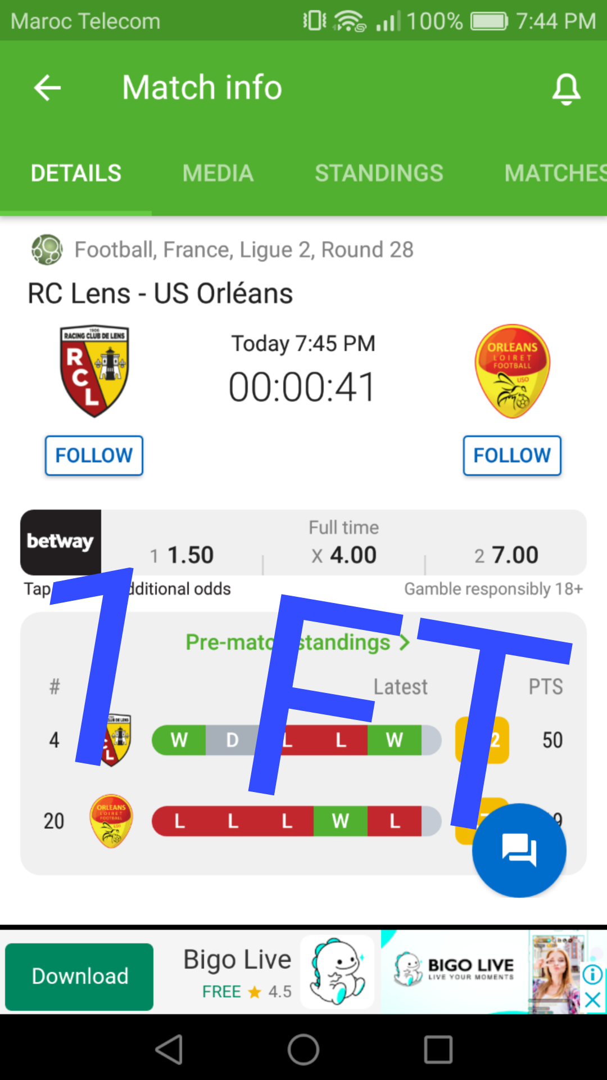Tap the football sport icon

pos(47,249)
